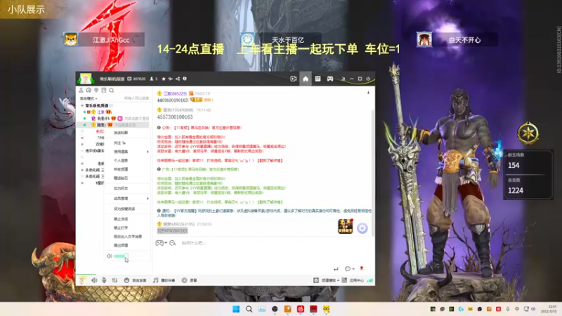Search the channel with the magnifier icon

[x=112, y=91]
